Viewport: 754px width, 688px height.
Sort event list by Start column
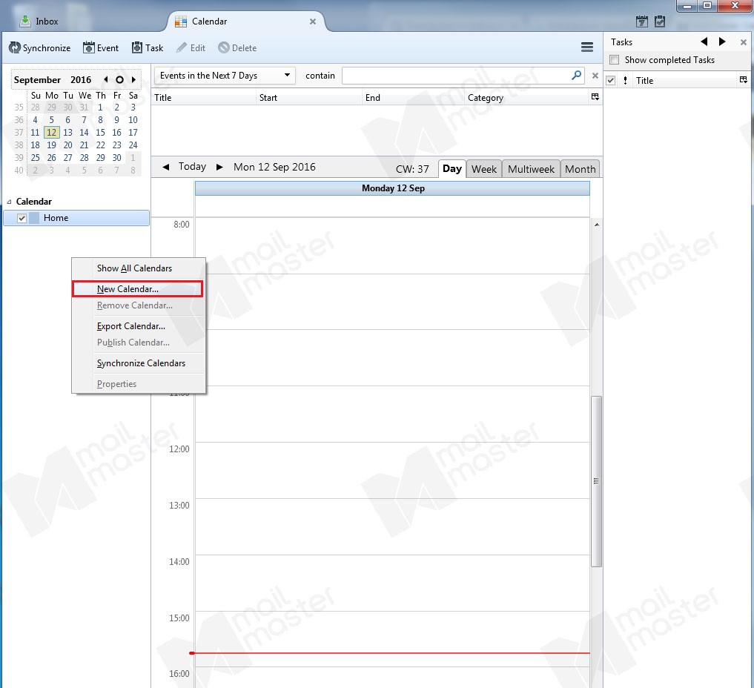pos(309,98)
